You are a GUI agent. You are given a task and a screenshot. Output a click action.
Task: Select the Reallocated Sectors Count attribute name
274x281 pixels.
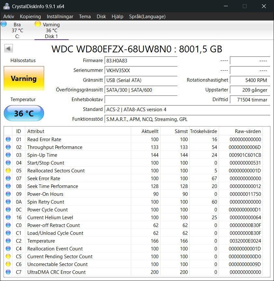pyautogui.click(x=56, y=171)
